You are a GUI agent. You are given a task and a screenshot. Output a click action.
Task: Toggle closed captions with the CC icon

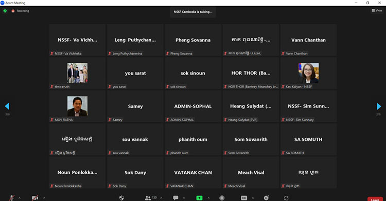(244, 198)
